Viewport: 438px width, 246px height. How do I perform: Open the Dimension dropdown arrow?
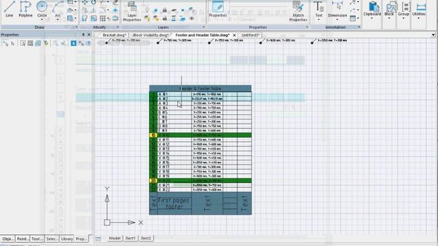[337, 20]
